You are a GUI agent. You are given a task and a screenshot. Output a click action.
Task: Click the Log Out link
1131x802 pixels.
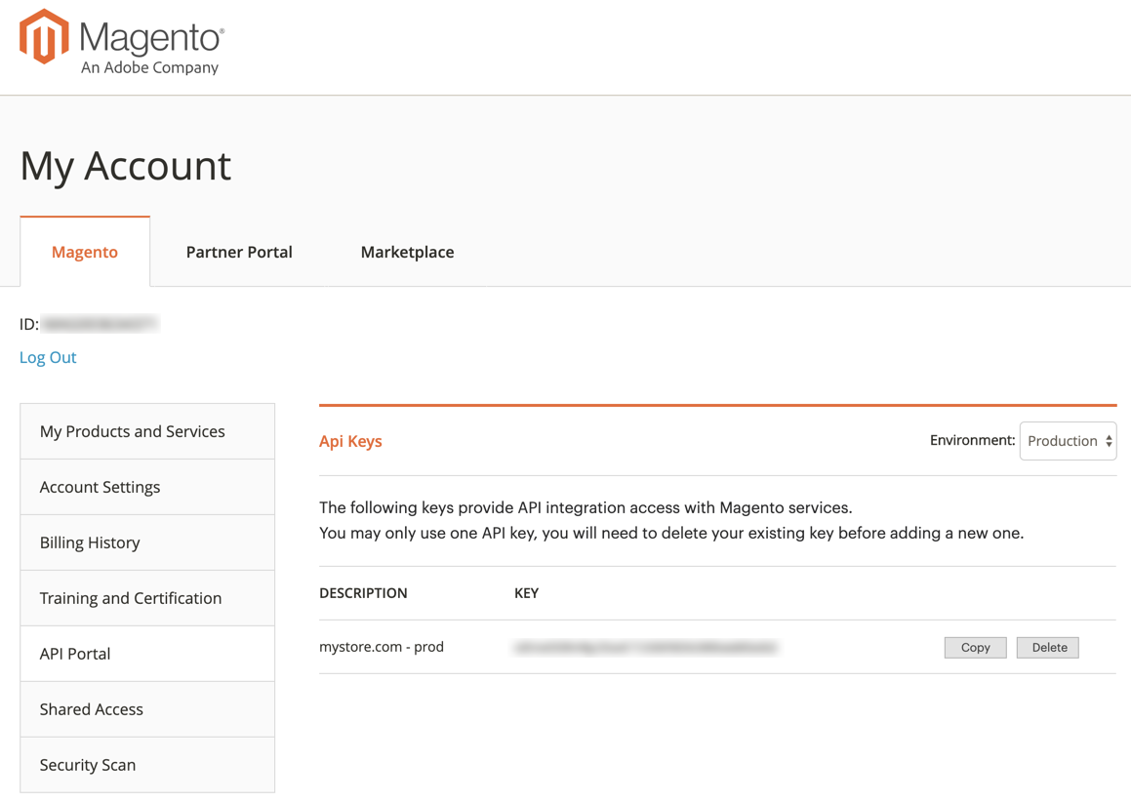pyautogui.click(x=48, y=357)
